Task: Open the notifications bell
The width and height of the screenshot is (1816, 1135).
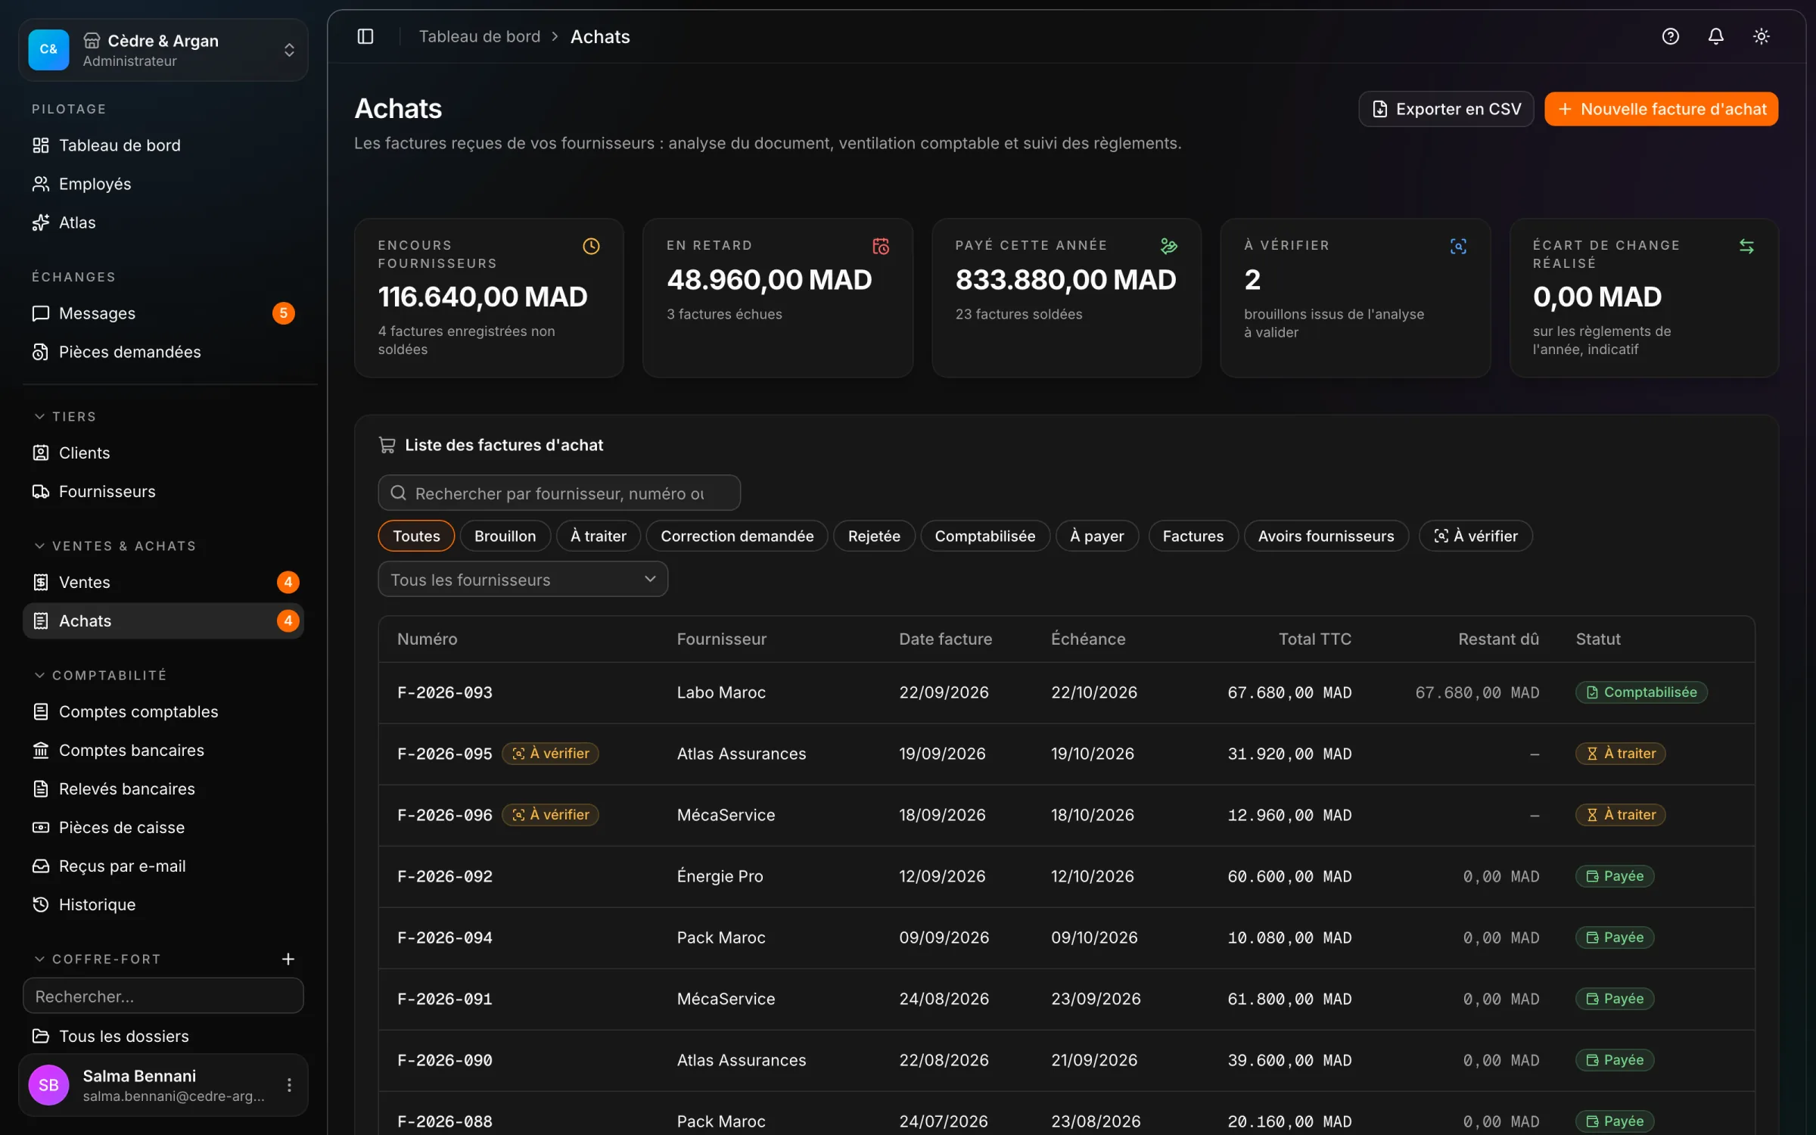Action: 1715,36
